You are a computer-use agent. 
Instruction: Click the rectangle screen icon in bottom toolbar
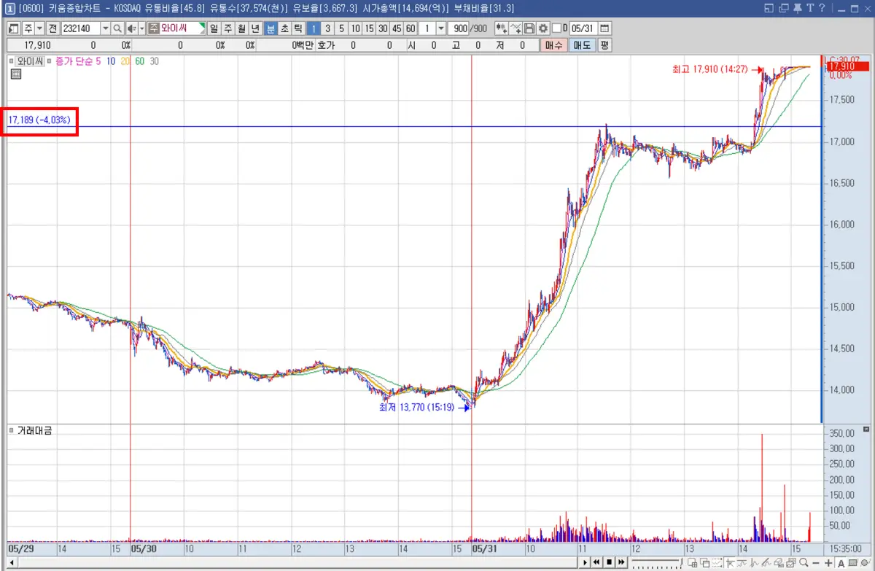click(x=853, y=563)
